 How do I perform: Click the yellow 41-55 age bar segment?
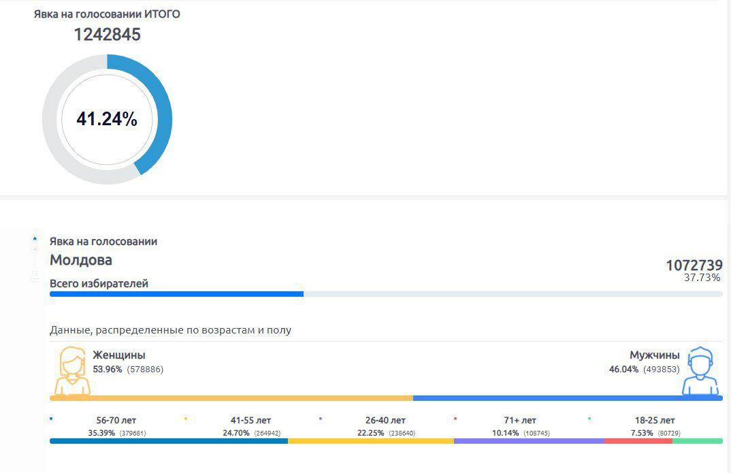371,441
